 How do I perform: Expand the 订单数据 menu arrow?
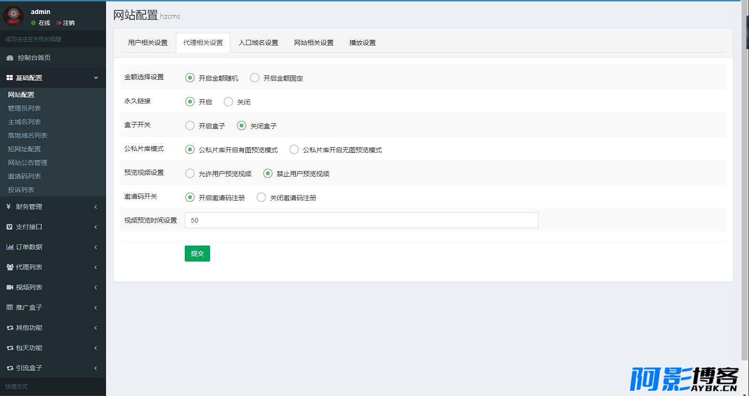[x=96, y=247]
